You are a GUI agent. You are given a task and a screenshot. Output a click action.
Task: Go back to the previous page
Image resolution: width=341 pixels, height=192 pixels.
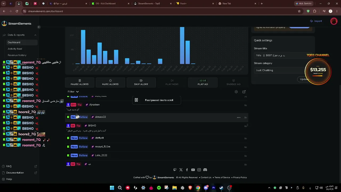pyautogui.click(x=4, y=11)
